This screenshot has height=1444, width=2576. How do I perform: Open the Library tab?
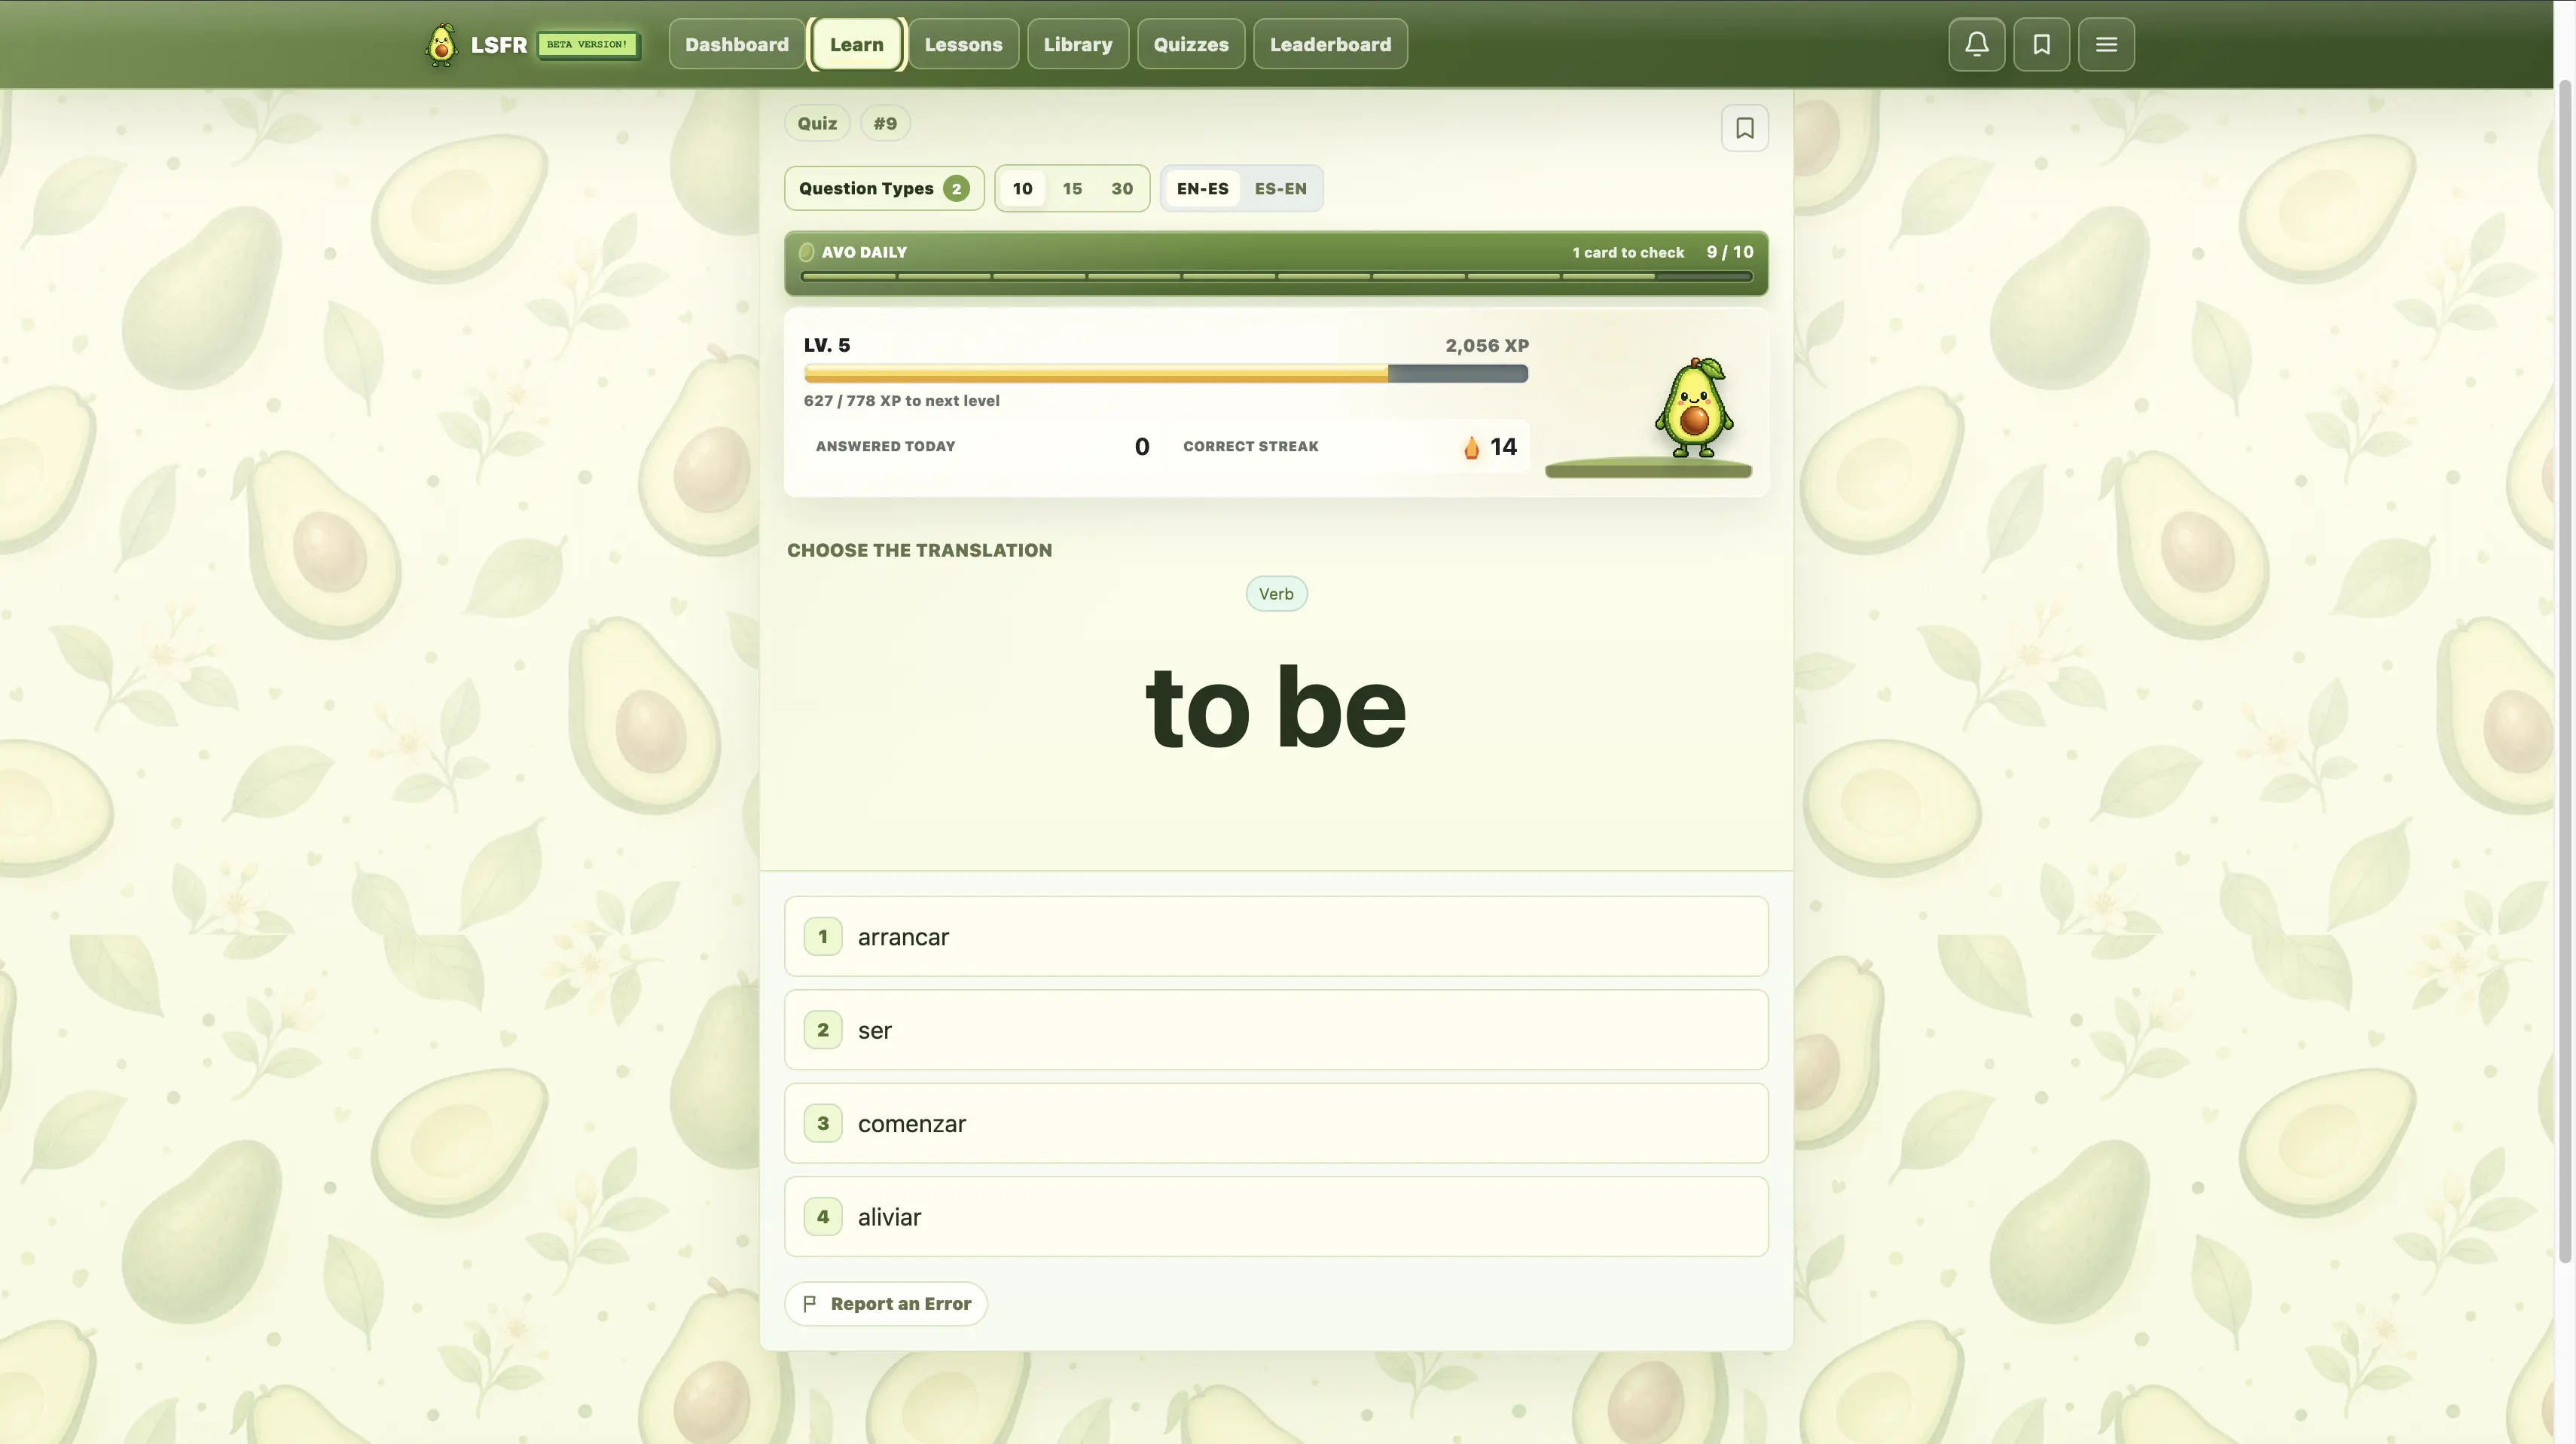click(x=1077, y=44)
